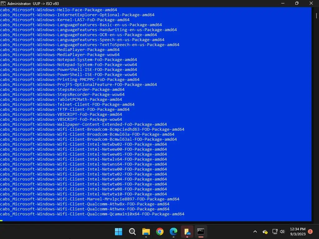Open the OneDrive cloud tray icon

[265, 232]
